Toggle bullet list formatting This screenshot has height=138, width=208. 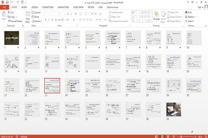click(81, 14)
